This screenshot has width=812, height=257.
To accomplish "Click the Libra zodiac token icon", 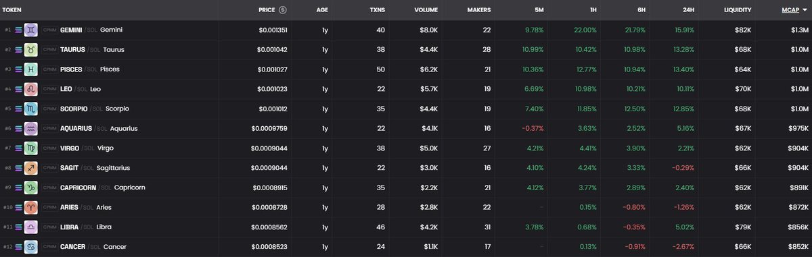I will tap(32, 227).
